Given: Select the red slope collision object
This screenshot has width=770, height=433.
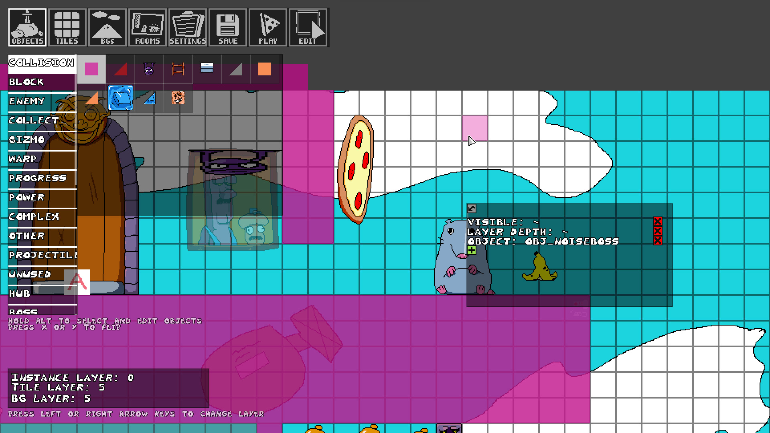Looking at the screenshot, I should click(x=120, y=69).
